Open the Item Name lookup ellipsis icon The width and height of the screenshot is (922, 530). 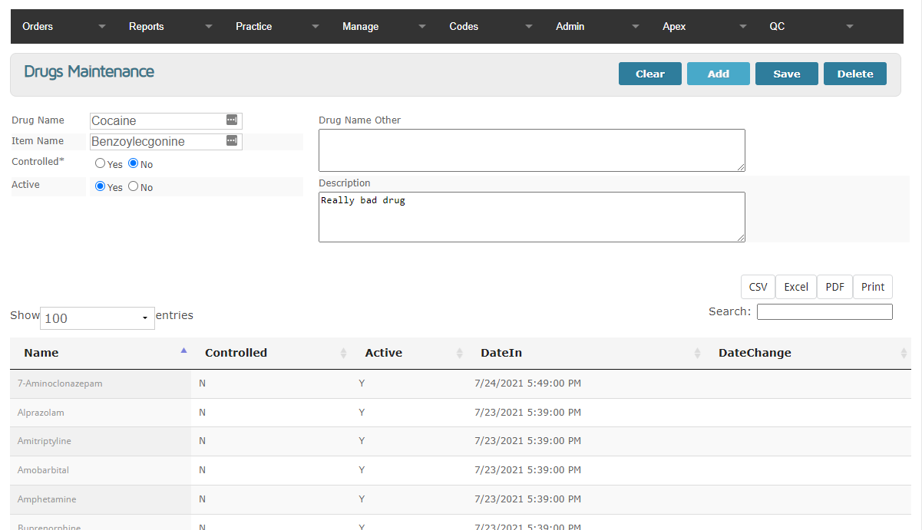[x=232, y=140]
